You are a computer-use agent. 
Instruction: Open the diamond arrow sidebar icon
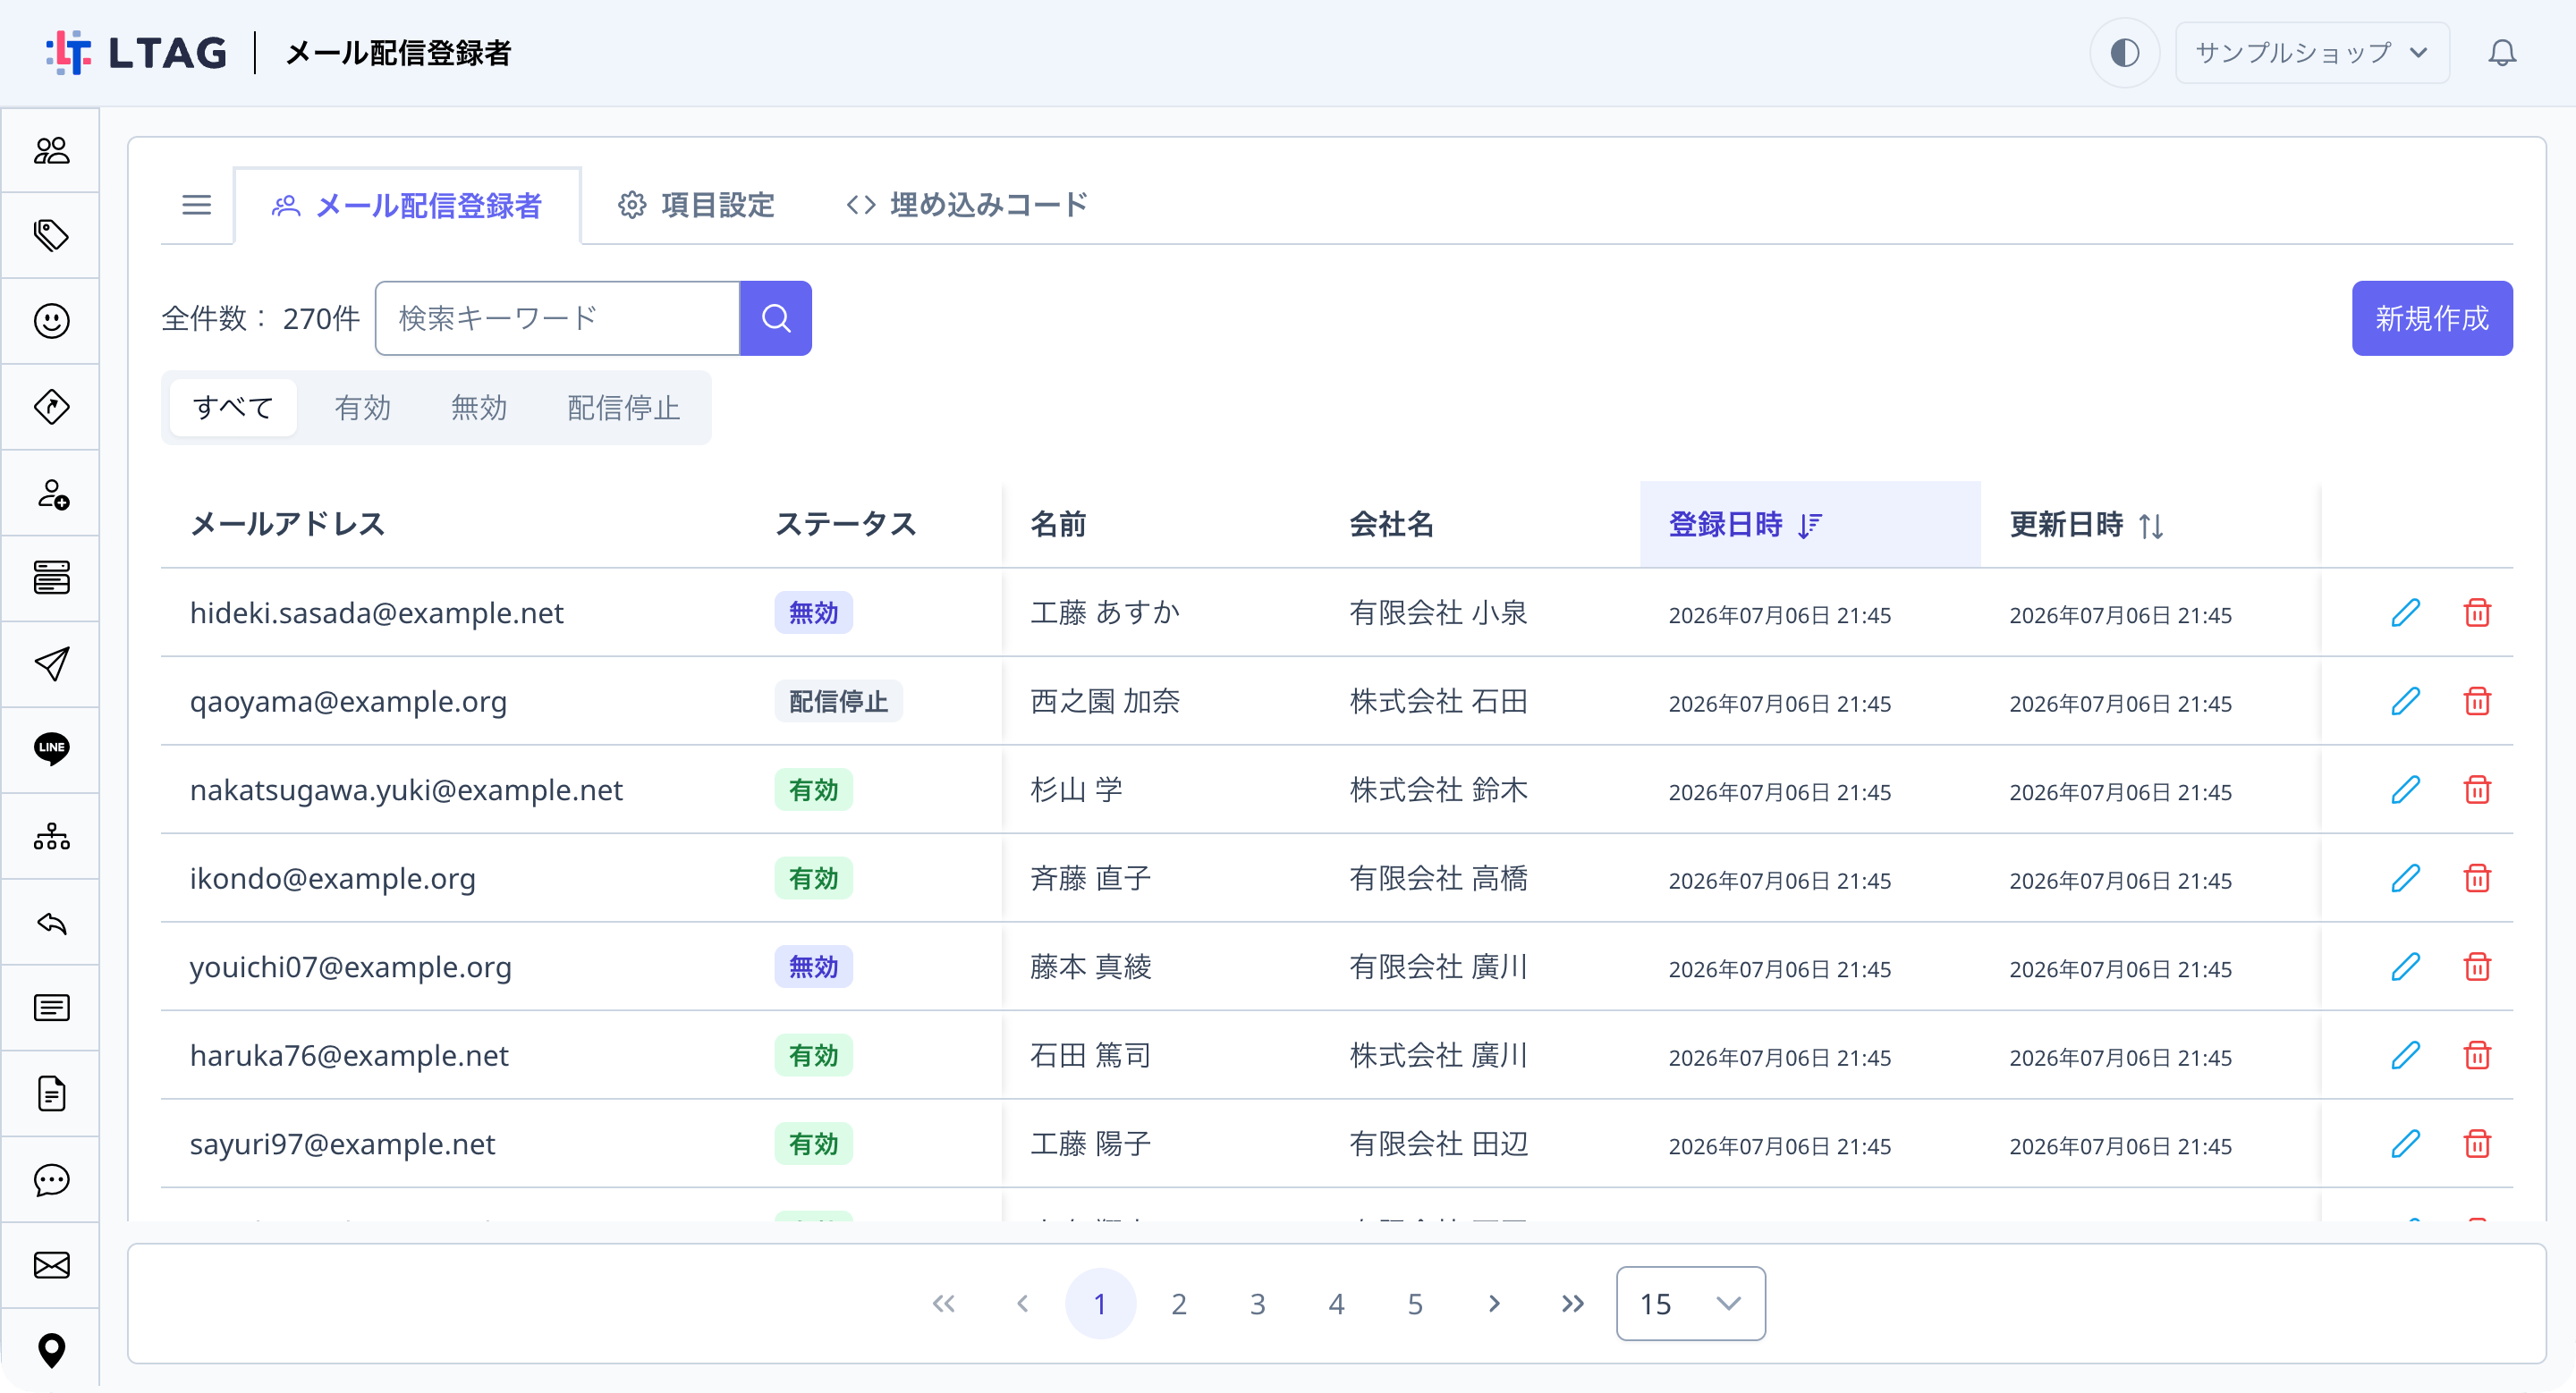coord(51,407)
